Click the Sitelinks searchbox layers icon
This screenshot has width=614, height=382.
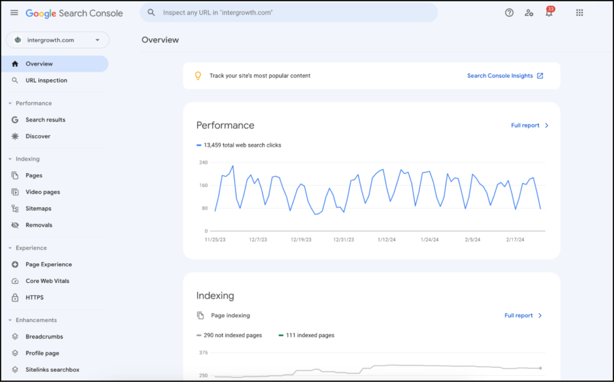(15, 370)
